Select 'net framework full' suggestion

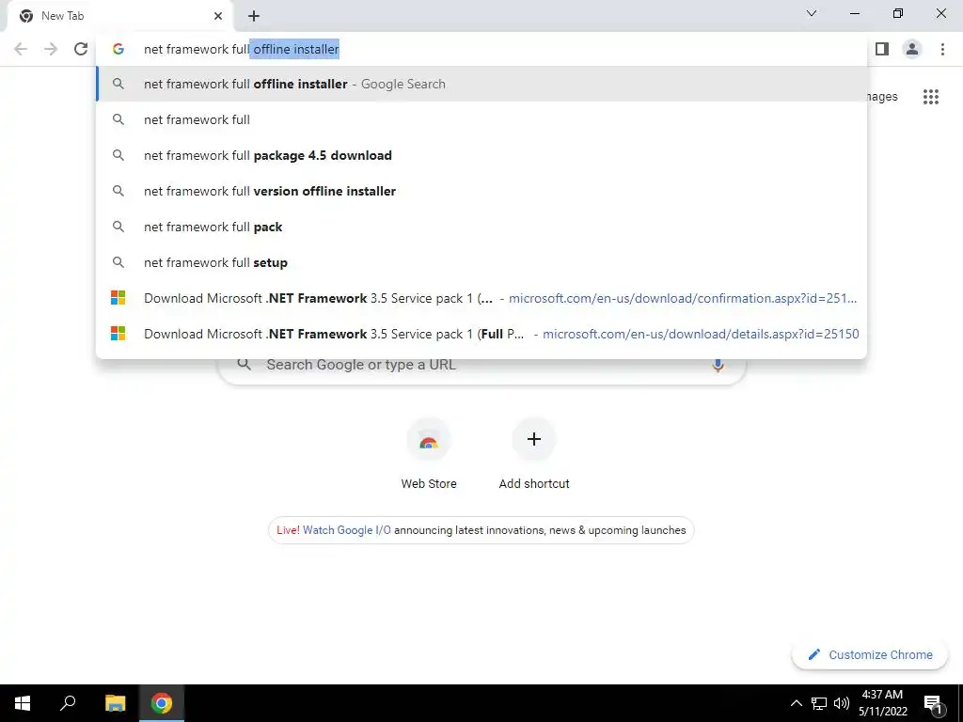coord(482,119)
